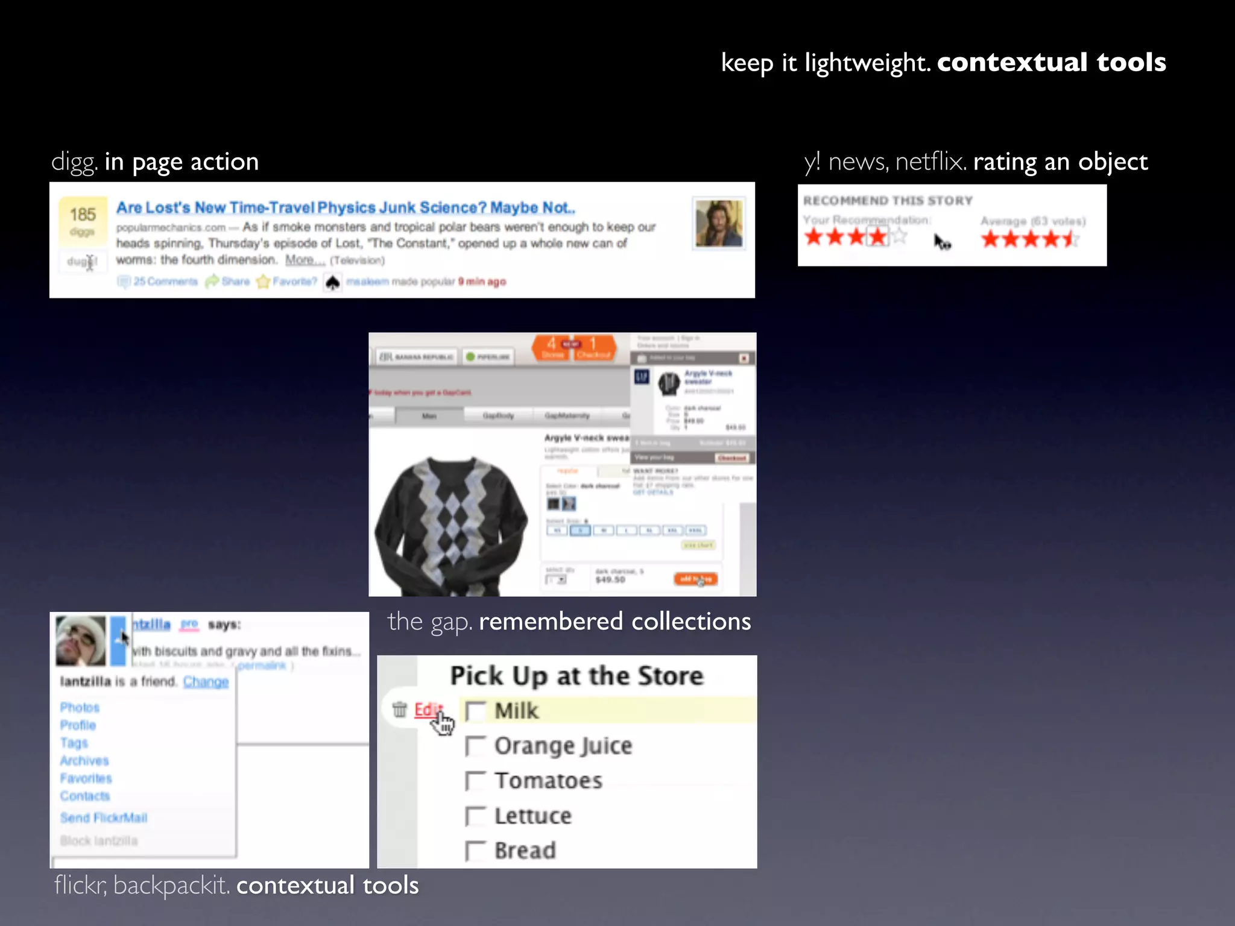The image size is (1235, 926).
Task: Click Checkout button in bag popup footer
Action: coord(732,458)
